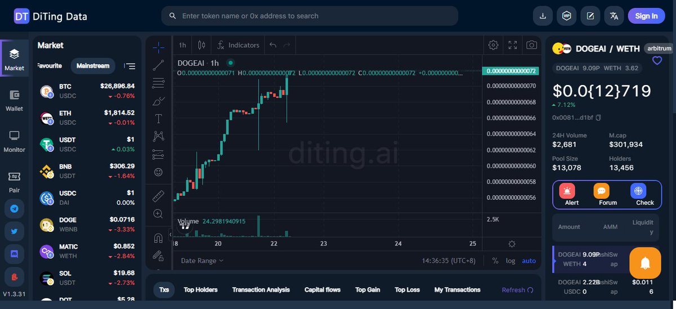The height and width of the screenshot is (309, 676).
Task: Take a chart snapshot with camera
Action: [531, 45]
